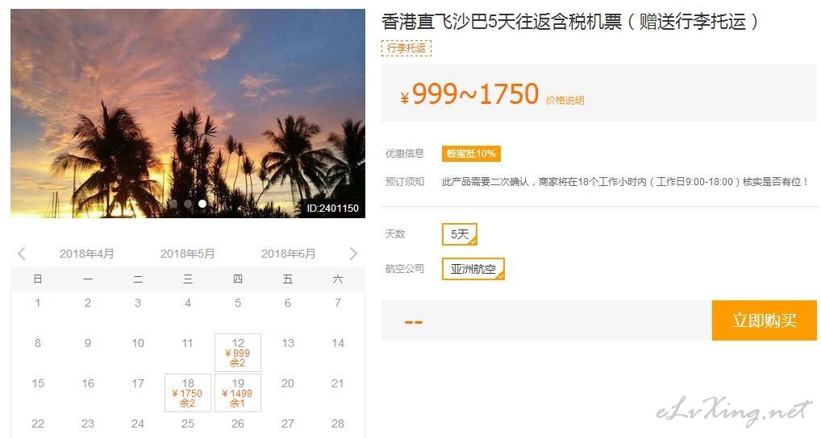This screenshot has height=438, width=821.
Task: Switch to the 2018年6月 month tab
Action: click(289, 254)
